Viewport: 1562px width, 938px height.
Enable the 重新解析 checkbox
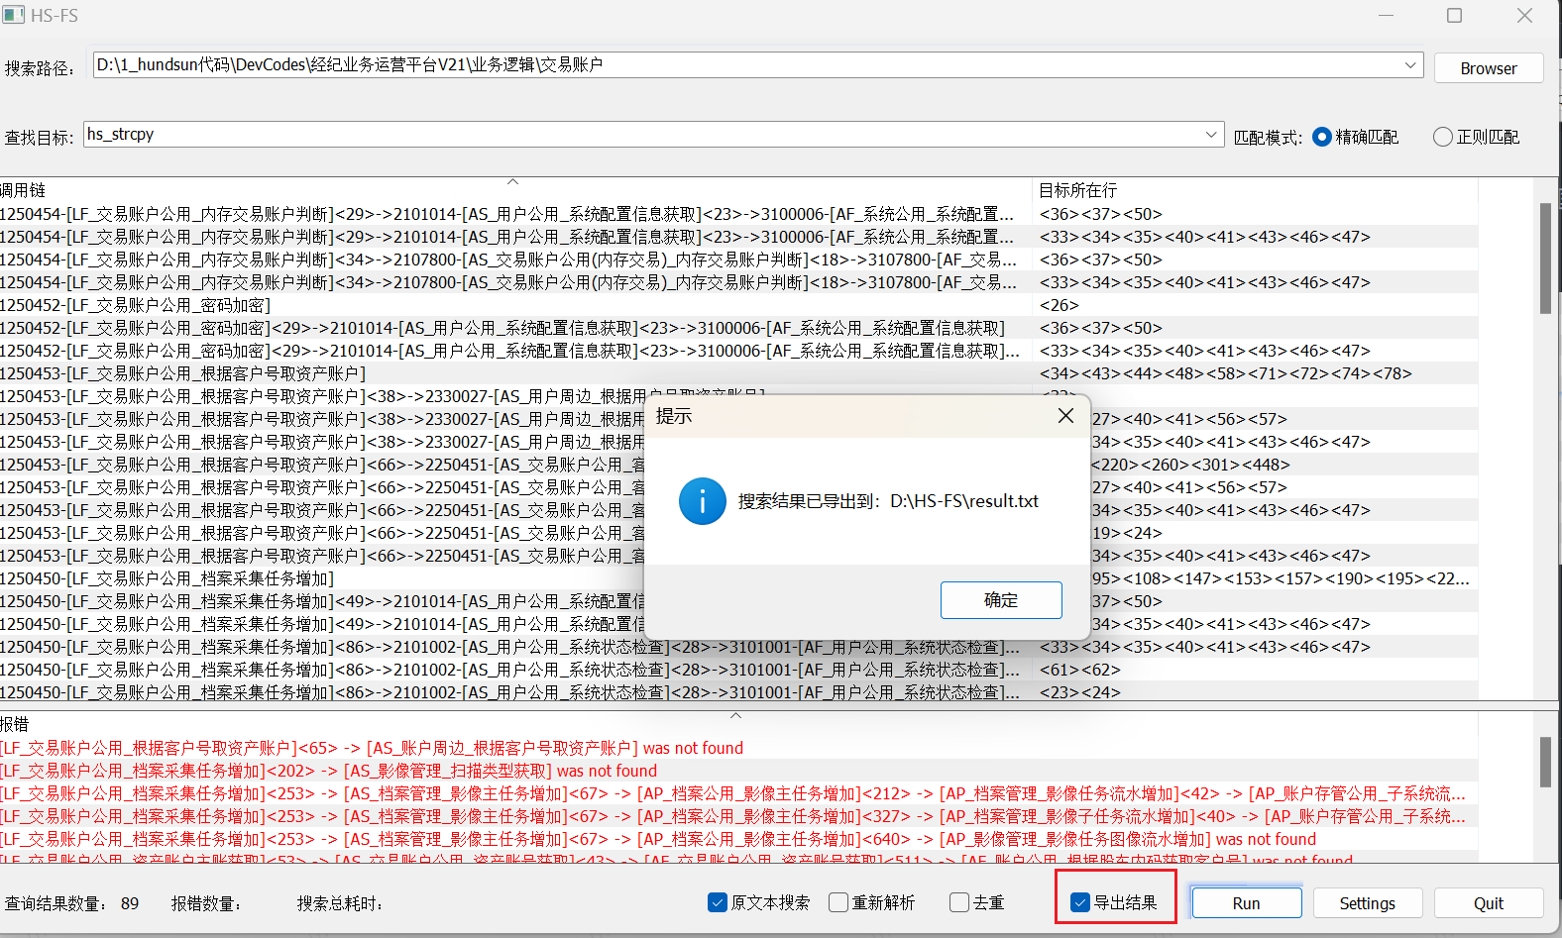(838, 902)
